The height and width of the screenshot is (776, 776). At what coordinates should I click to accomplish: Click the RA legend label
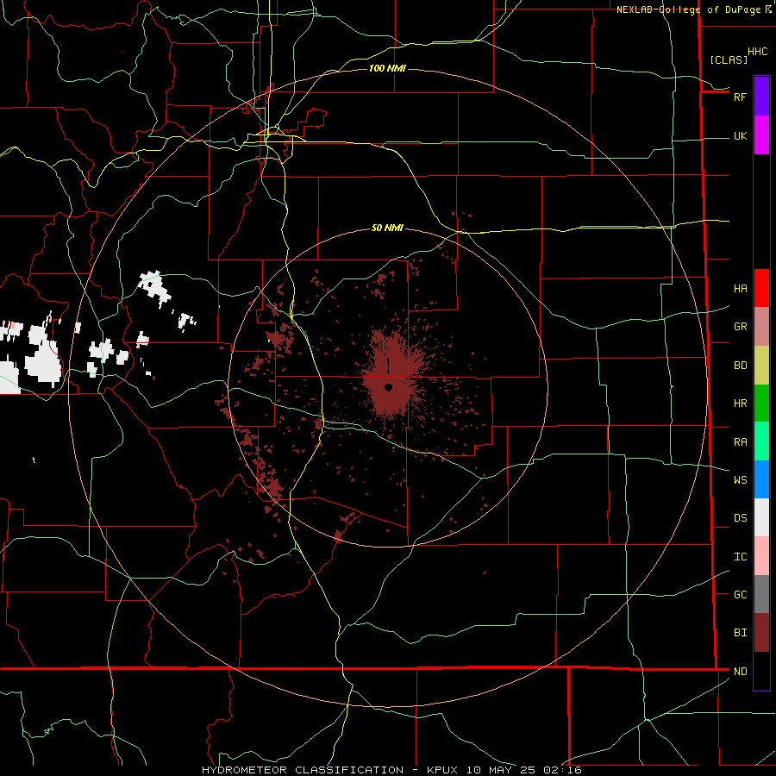pyautogui.click(x=740, y=441)
